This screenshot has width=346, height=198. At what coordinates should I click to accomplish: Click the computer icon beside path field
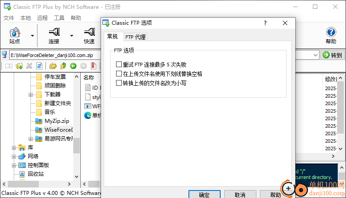[x=4, y=55]
